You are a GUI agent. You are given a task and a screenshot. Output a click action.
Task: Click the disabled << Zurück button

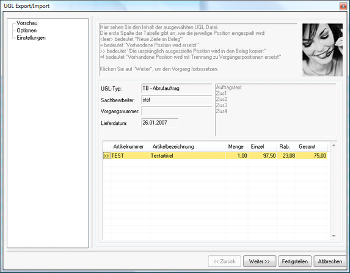pyautogui.click(x=224, y=261)
